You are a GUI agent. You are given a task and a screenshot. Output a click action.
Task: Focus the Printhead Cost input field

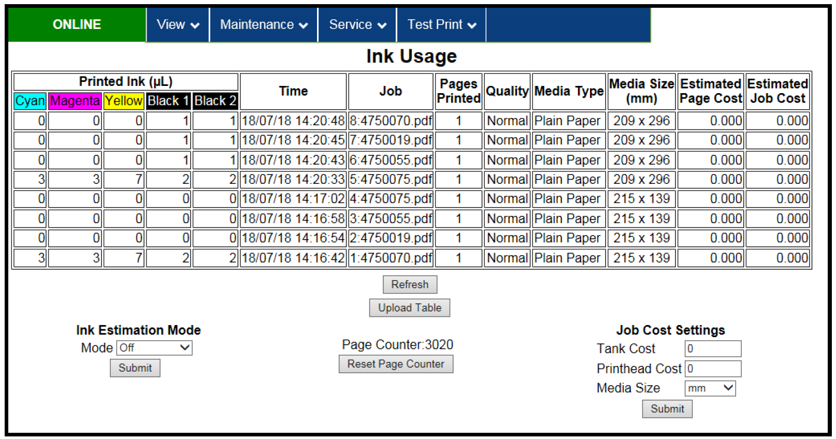click(713, 369)
